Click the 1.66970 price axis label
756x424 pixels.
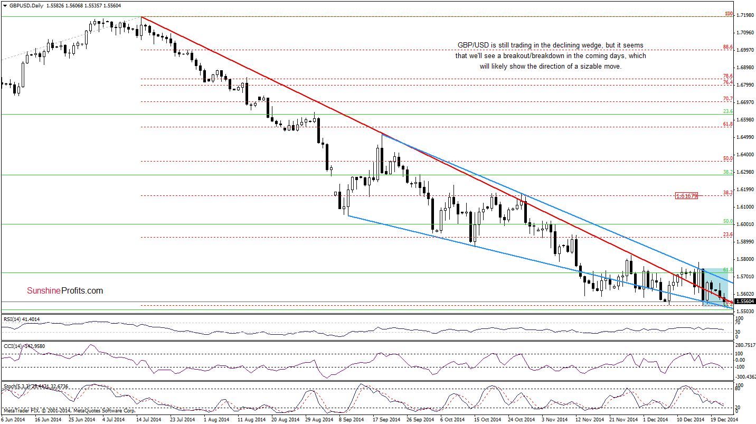[x=744, y=102]
